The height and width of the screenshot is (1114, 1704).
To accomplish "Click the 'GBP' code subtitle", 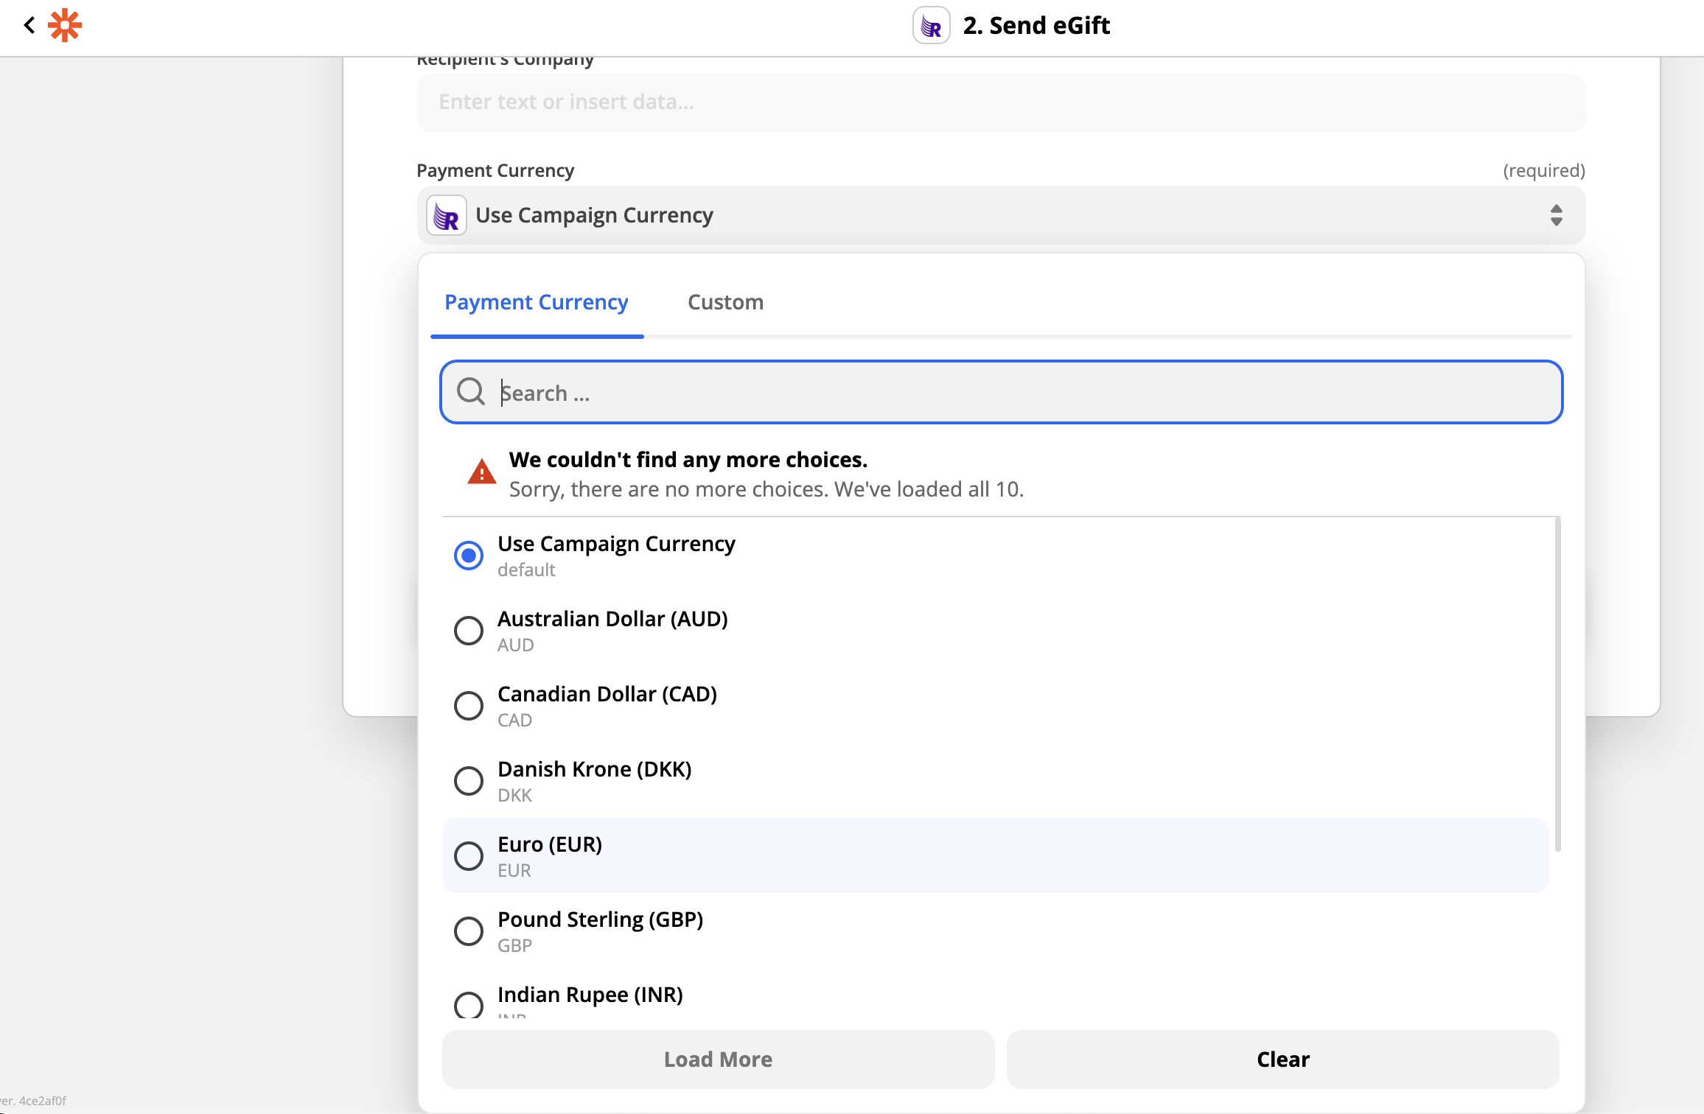I will click(514, 946).
